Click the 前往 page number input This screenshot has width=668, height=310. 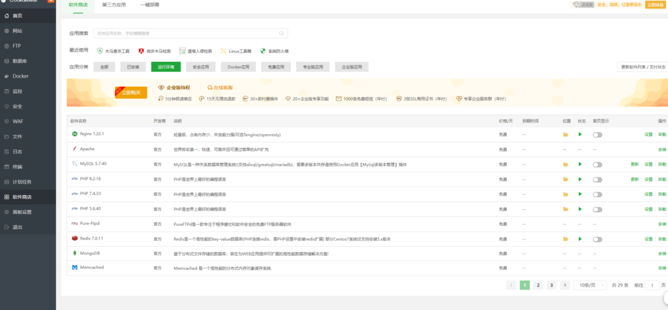pos(652,285)
